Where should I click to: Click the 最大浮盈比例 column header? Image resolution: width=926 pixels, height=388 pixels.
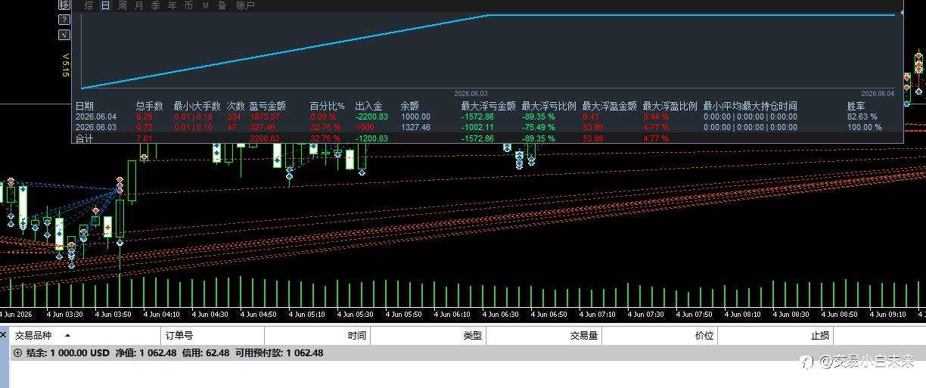[670, 107]
